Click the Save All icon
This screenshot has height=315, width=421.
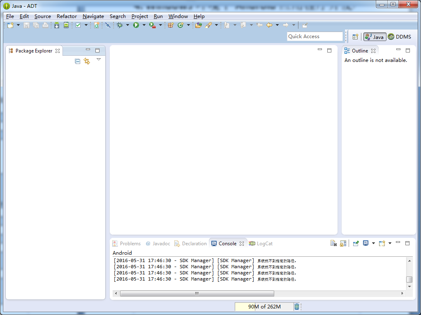point(36,25)
